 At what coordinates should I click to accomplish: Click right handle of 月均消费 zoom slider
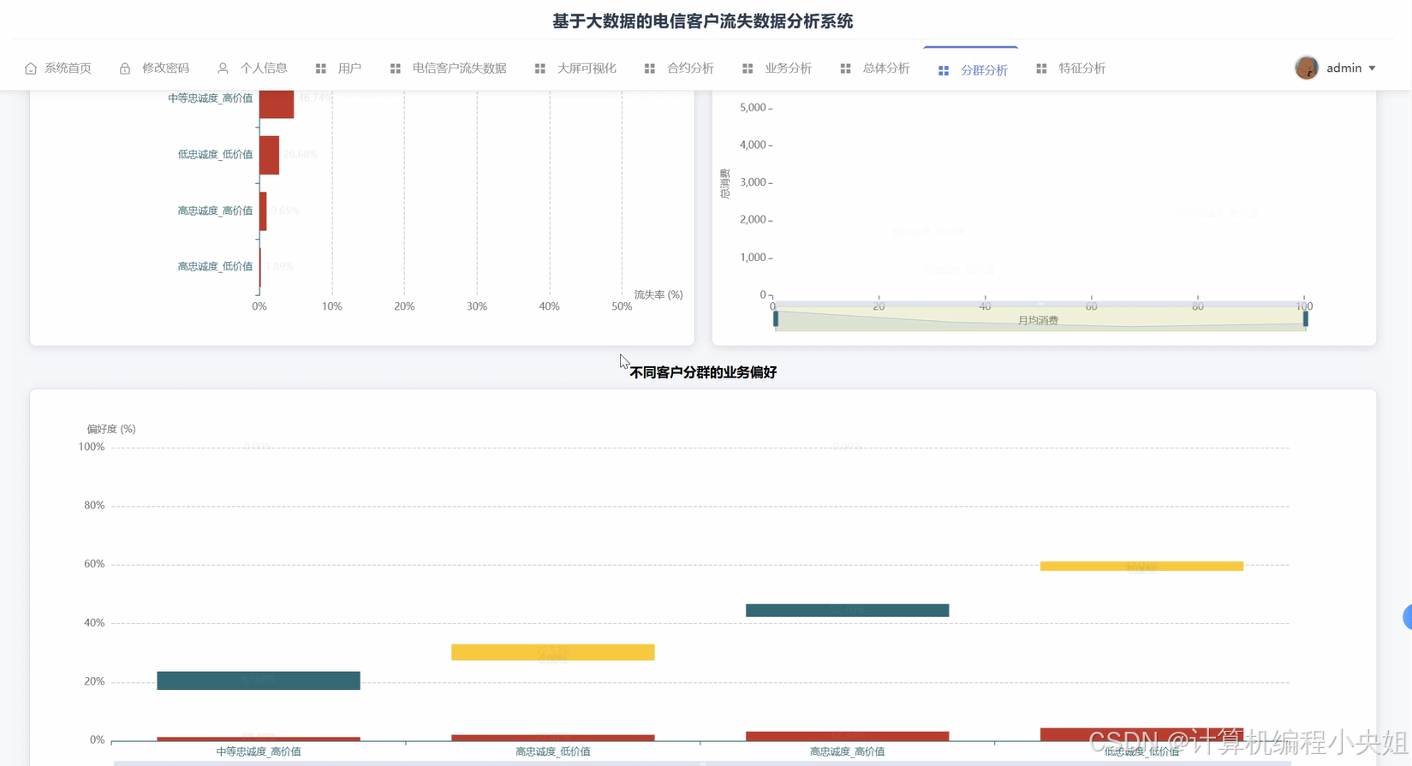[1306, 319]
